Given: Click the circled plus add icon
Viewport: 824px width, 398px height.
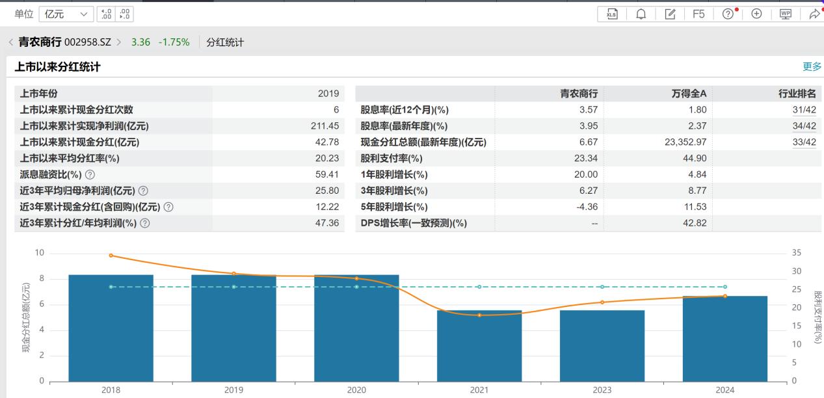Looking at the screenshot, I should coord(756,14).
